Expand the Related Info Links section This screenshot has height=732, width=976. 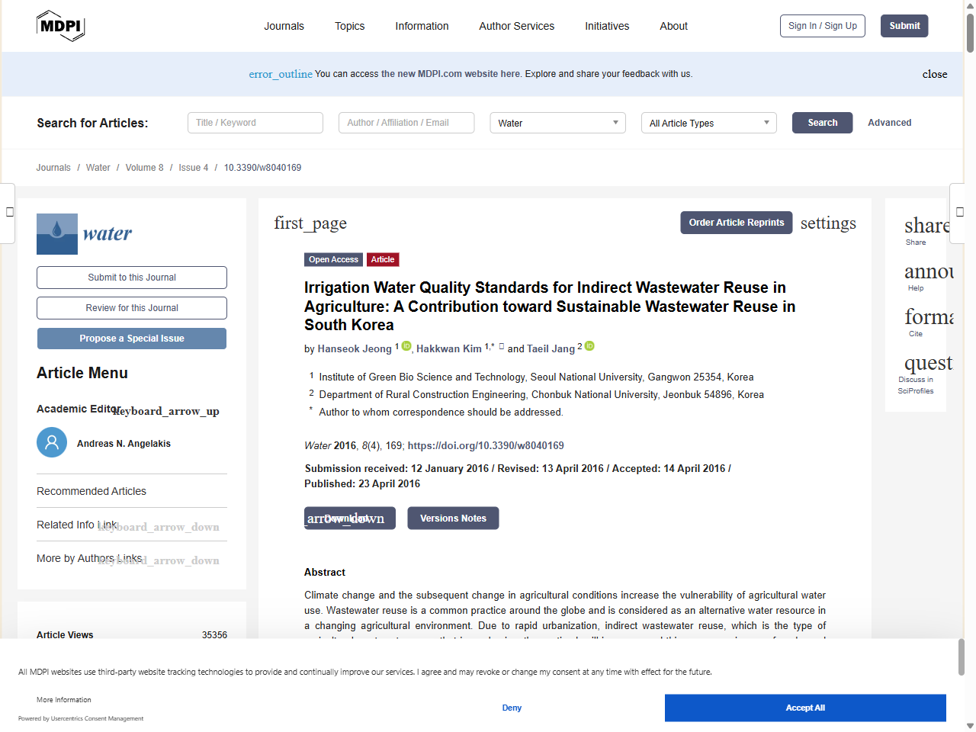159,527
